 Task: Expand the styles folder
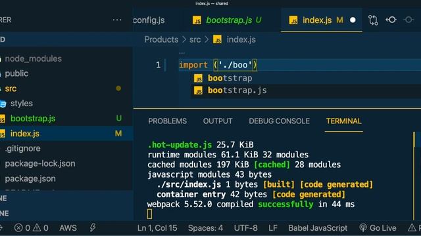(x=22, y=104)
